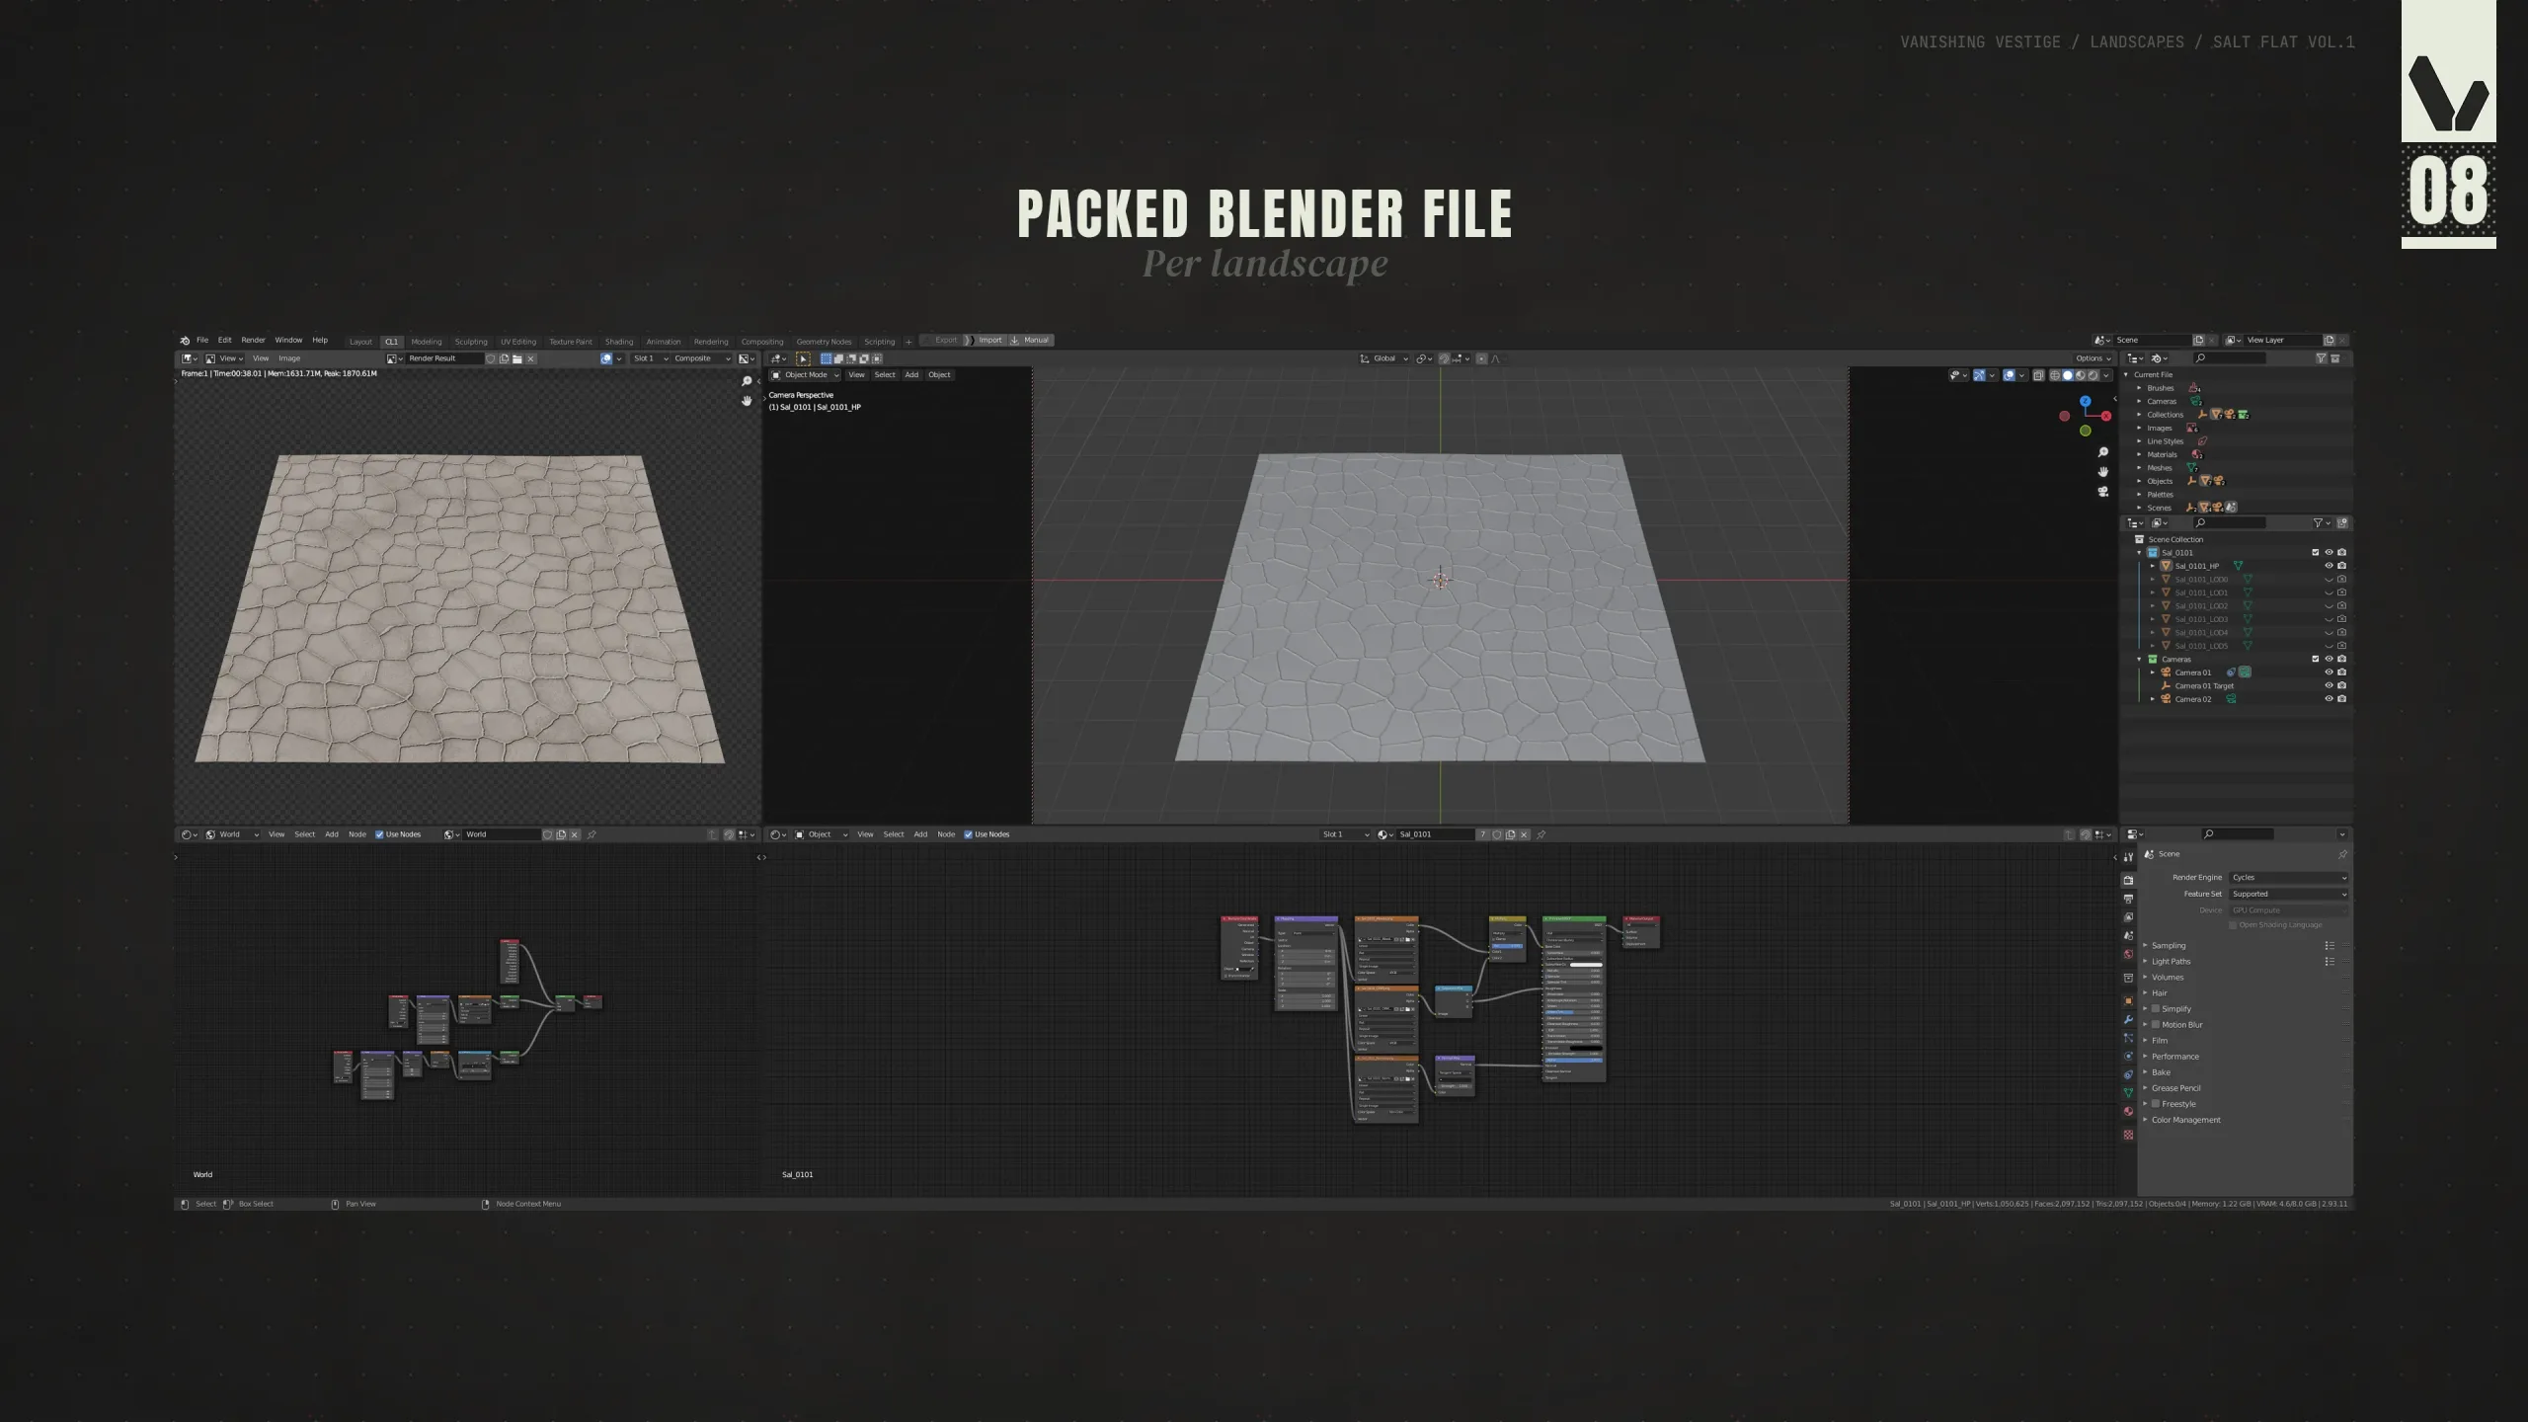The width and height of the screenshot is (2528, 1422).
Task: Open the Render Engine Cycles dropdown
Action: (2289, 878)
